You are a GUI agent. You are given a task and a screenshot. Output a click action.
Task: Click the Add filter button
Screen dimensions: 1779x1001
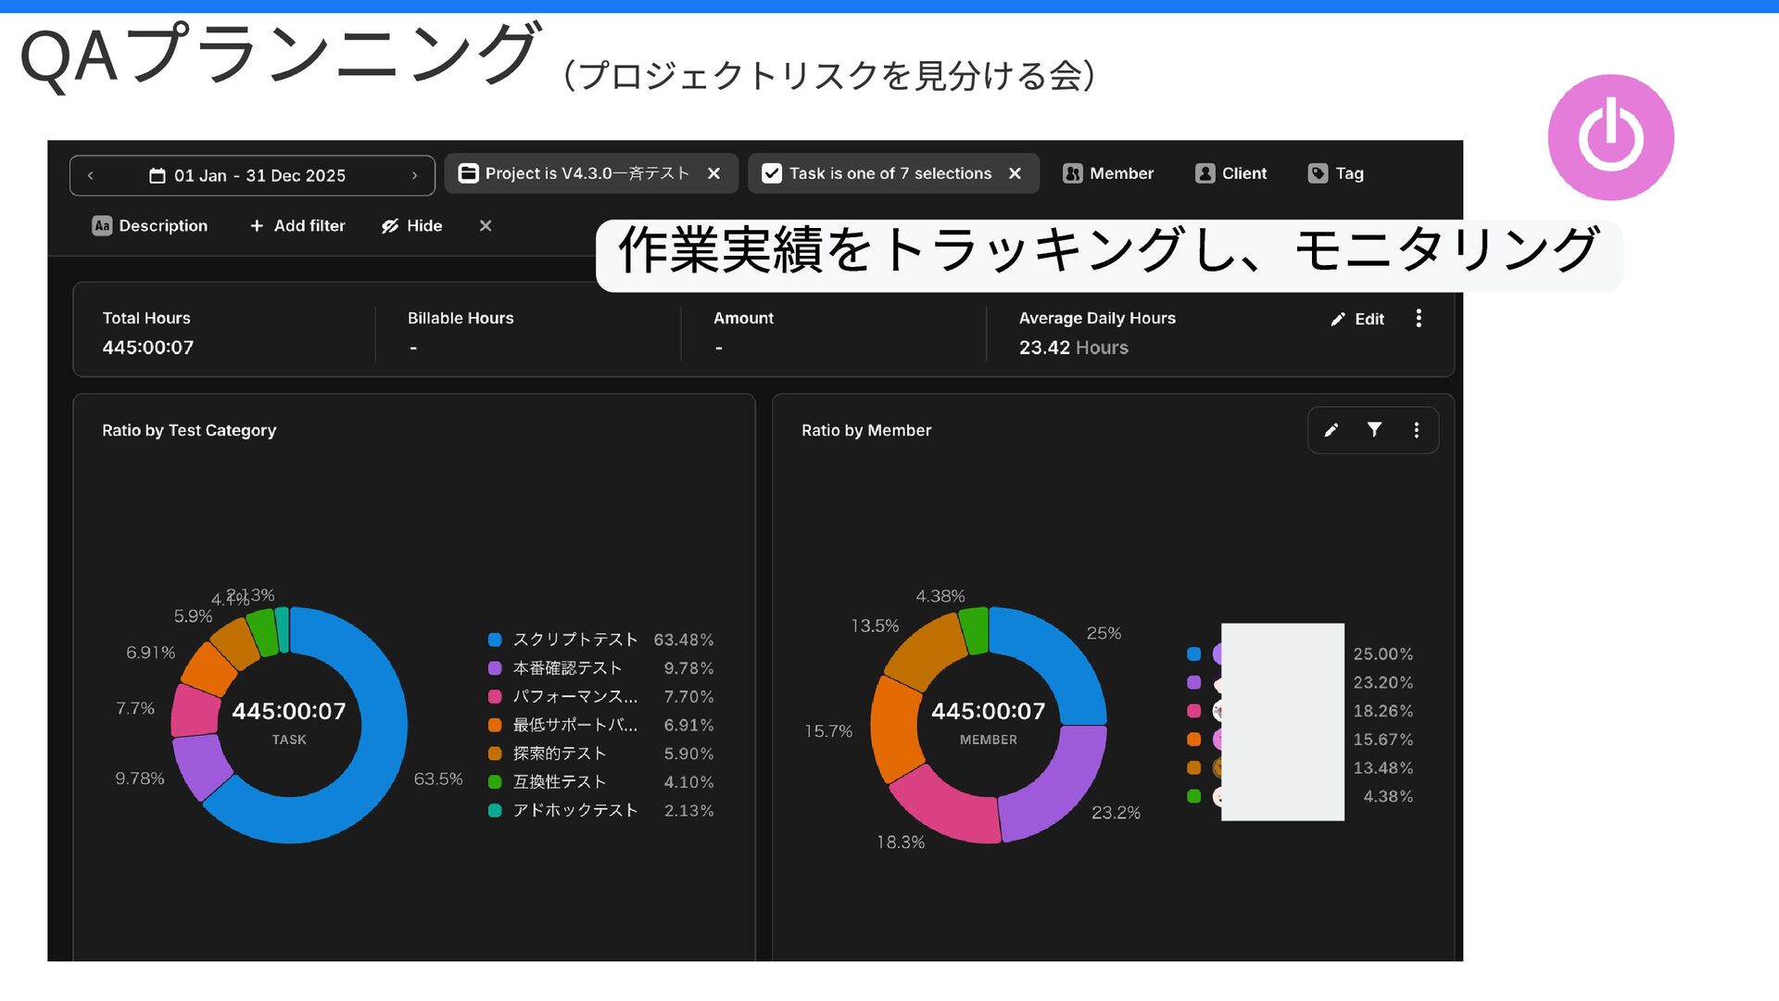tap(296, 226)
